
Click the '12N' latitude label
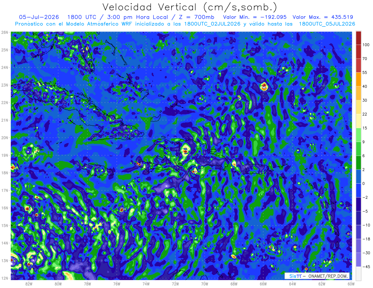5,278
